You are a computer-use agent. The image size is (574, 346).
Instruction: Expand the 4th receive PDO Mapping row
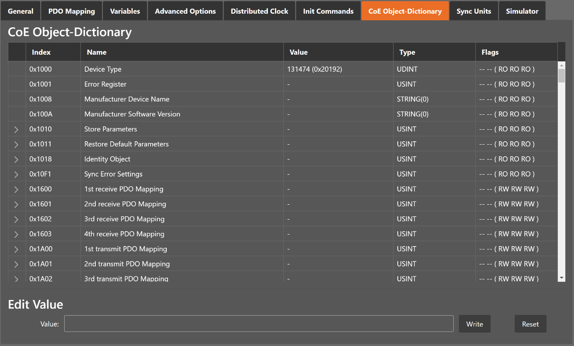17,234
